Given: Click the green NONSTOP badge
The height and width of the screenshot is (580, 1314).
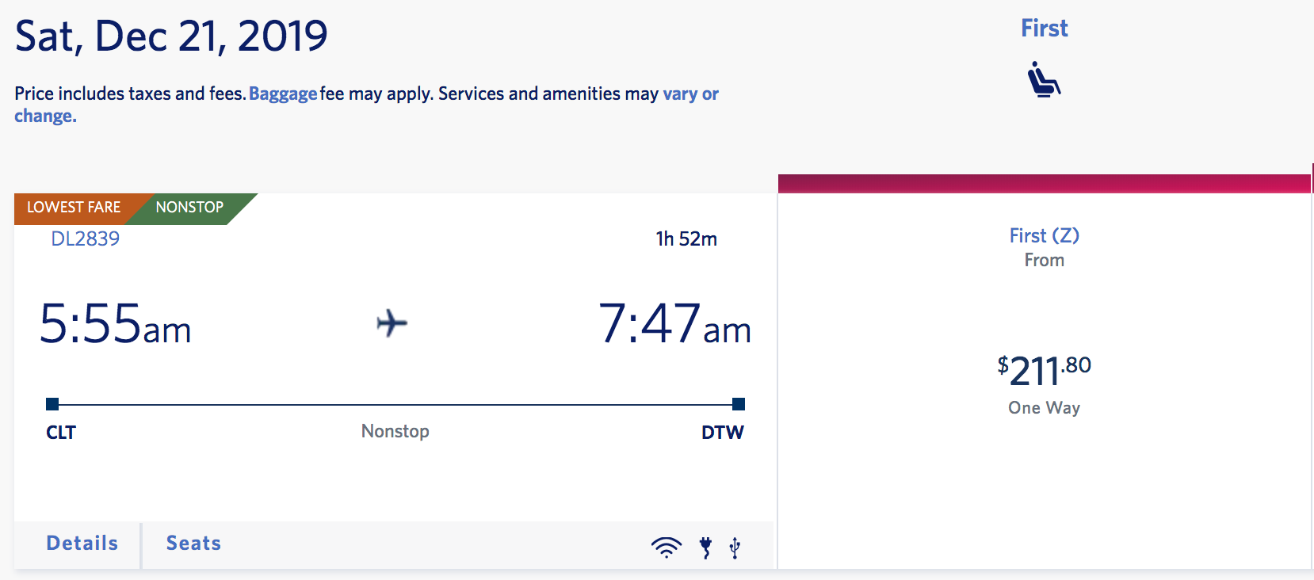Looking at the screenshot, I should [x=189, y=208].
